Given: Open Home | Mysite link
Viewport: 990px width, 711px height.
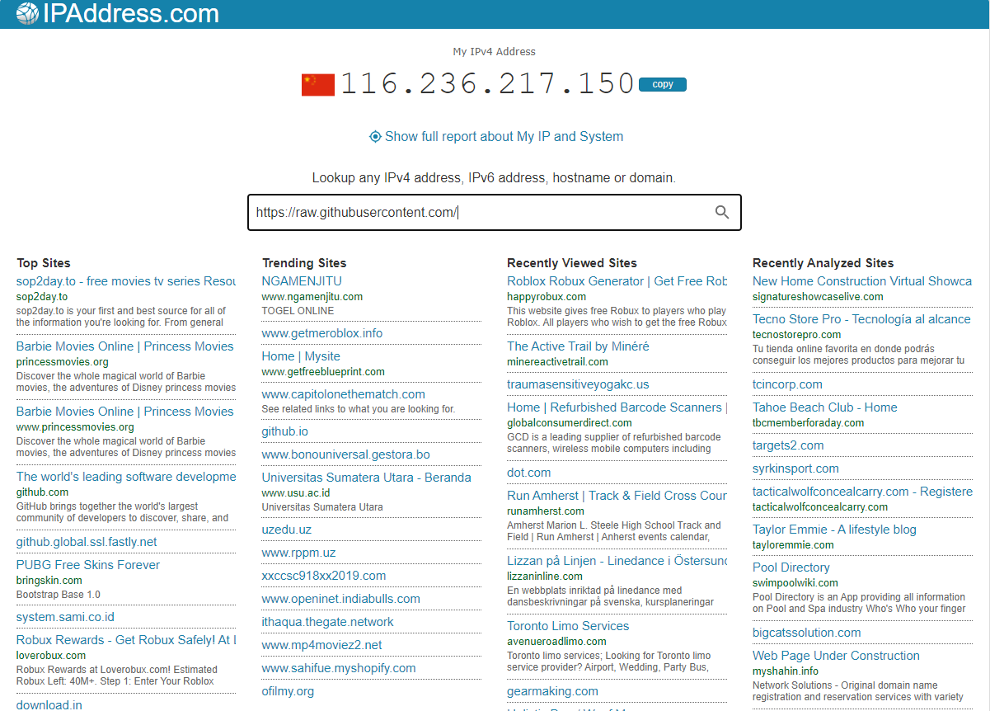Looking at the screenshot, I should click(x=301, y=356).
